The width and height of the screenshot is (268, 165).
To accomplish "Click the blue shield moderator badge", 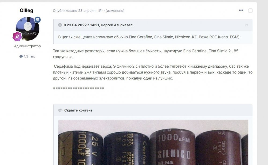I will (x=38, y=20).
